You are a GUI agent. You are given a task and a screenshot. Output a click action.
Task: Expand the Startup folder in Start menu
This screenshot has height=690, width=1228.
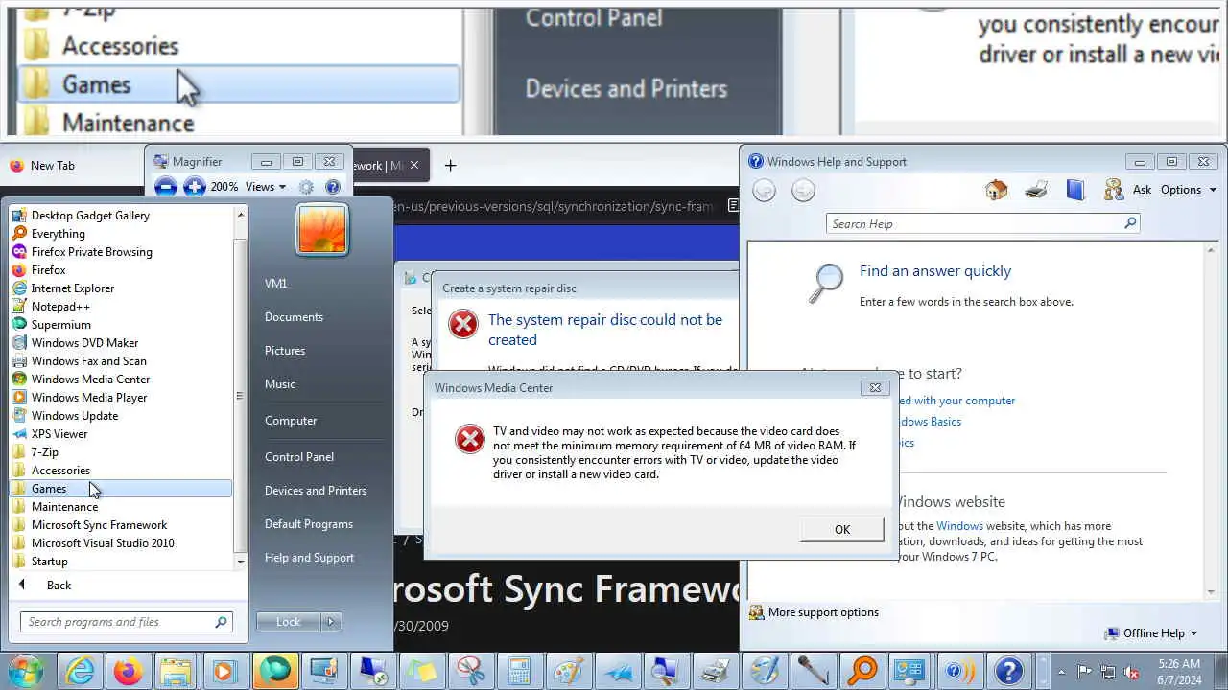121,562
